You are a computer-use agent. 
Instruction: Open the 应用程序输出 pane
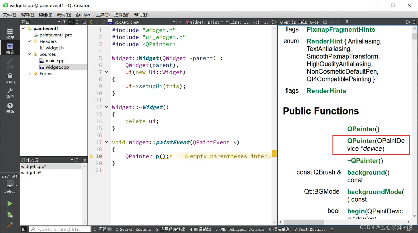tap(170, 229)
